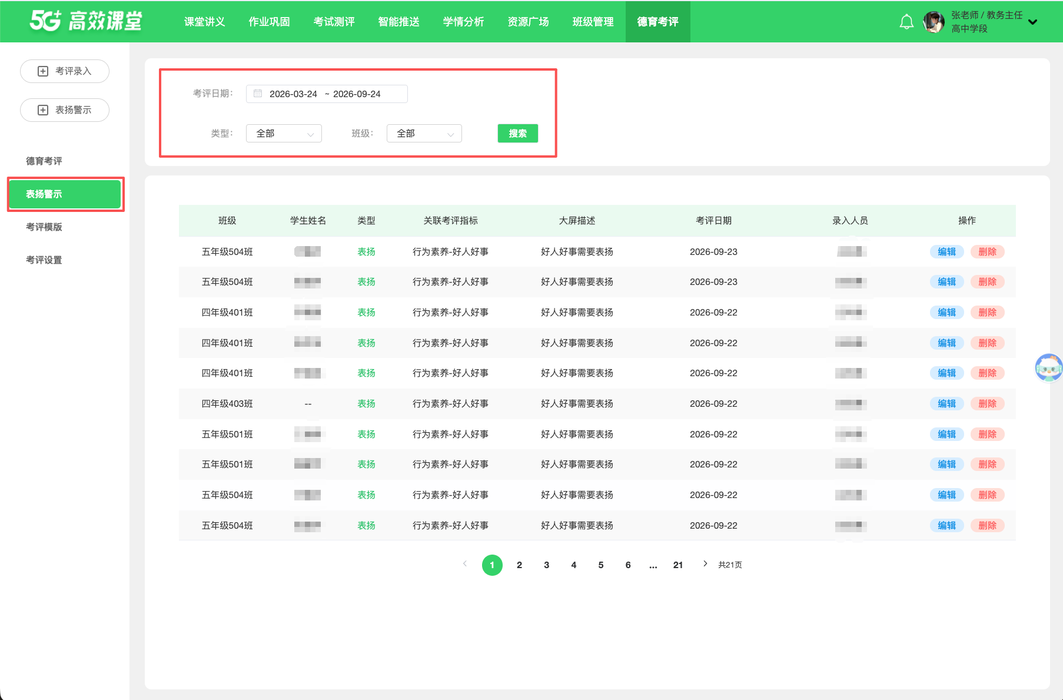This screenshot has height=700, width=1063.
Task: Switch to 资源广场 tab
Action: pyautogui.click(x=529, y=22)
